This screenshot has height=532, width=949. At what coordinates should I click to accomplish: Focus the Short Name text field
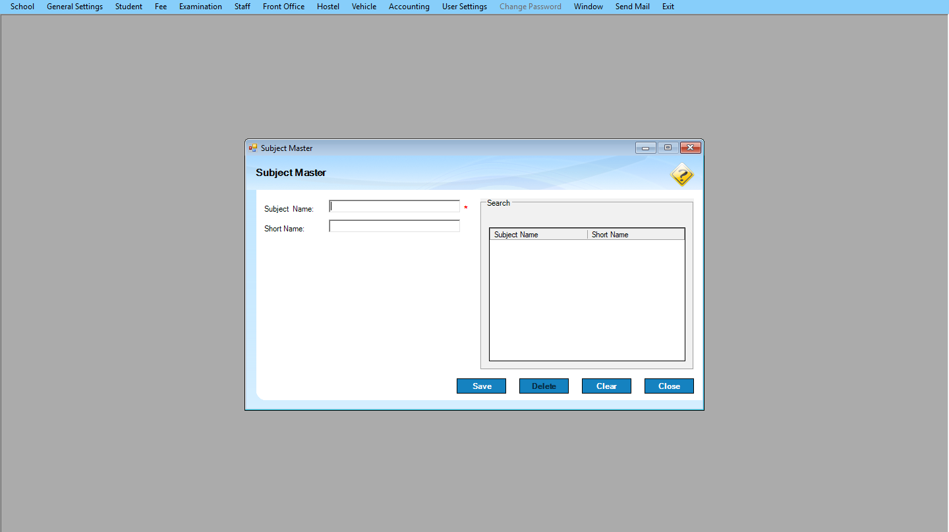pyautogui.click(x=394, y=226)
